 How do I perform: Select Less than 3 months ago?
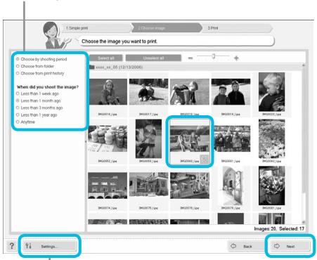pos(39,108)
